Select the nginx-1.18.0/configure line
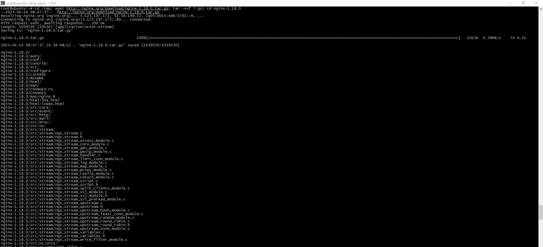The width and height of the screenshot is (543, 247). point(26,71)
